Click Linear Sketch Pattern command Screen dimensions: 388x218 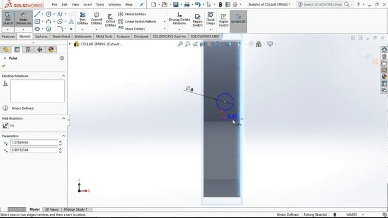click(x=137, y=22)
